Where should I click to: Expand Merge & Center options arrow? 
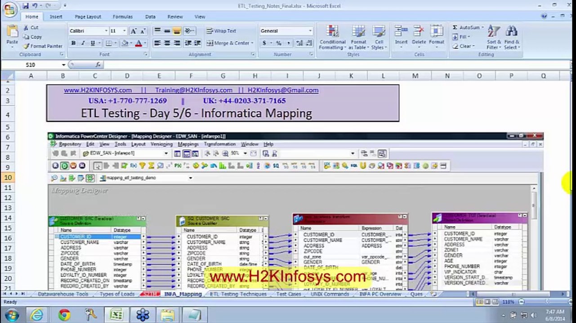pyautogui.click(x=252, y=43)
